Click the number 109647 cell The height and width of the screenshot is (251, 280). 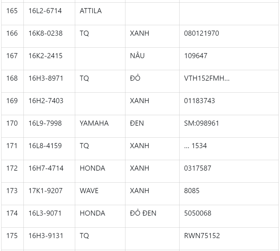coord(195,56)
